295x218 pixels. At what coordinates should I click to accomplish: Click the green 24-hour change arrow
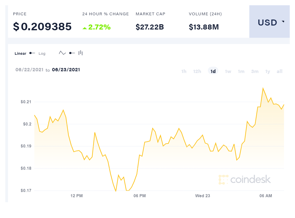pos(84,28)
